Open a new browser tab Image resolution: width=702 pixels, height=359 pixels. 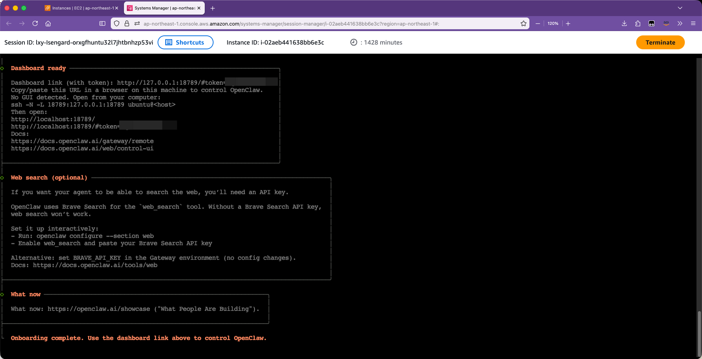pos(213,8)
